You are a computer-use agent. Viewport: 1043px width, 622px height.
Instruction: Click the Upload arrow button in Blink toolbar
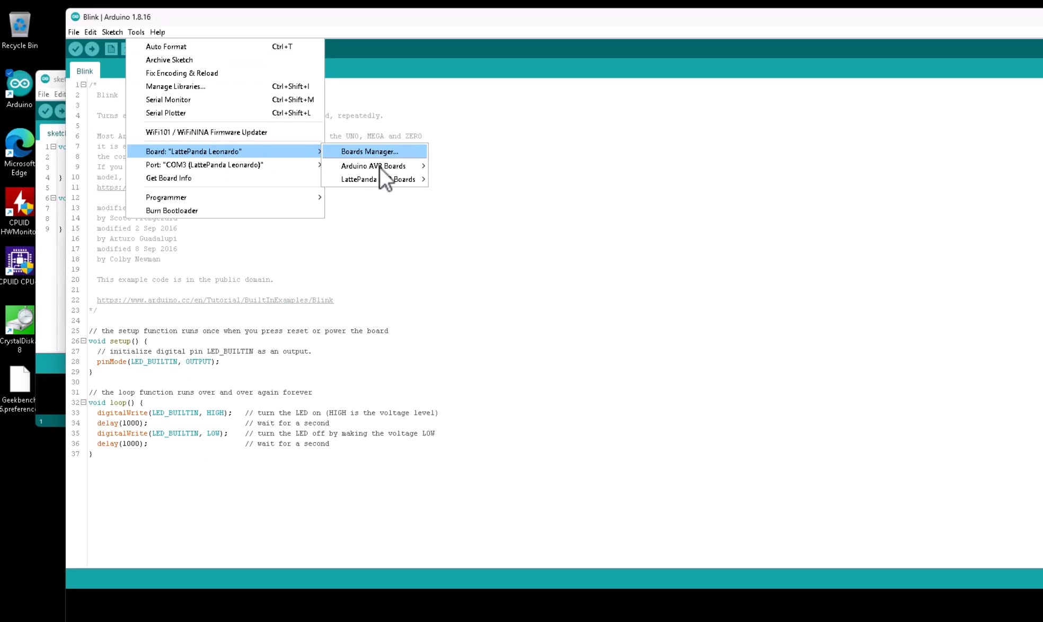click(x=92, y=49)
